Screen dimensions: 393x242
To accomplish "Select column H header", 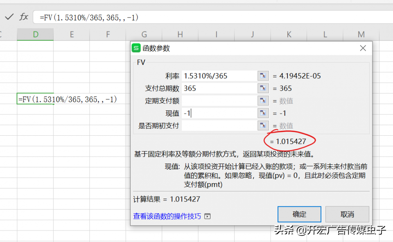I will point(180,34).
